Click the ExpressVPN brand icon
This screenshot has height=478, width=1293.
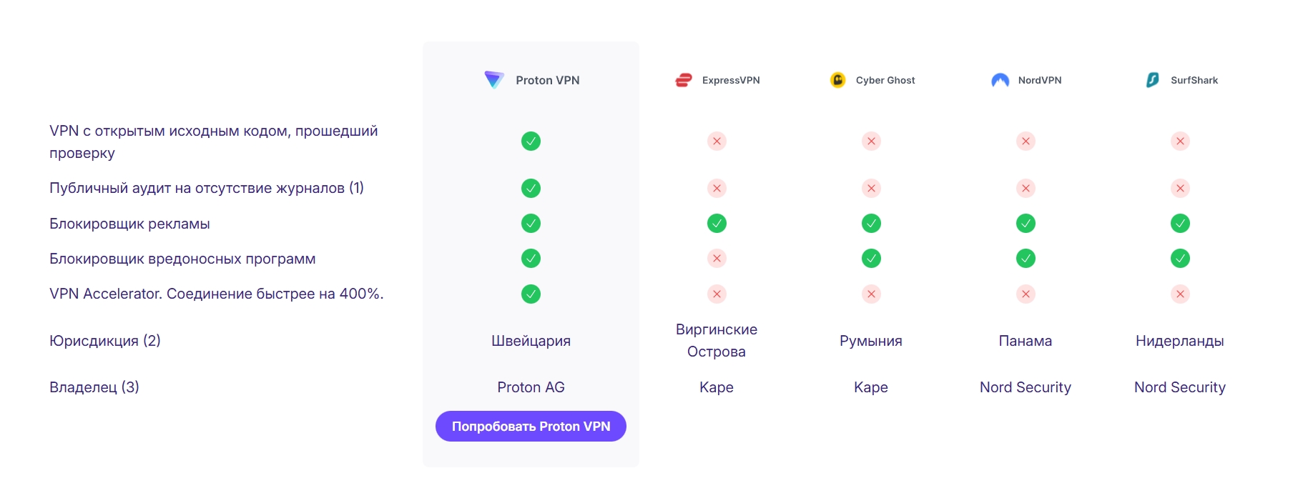(684, 79)
